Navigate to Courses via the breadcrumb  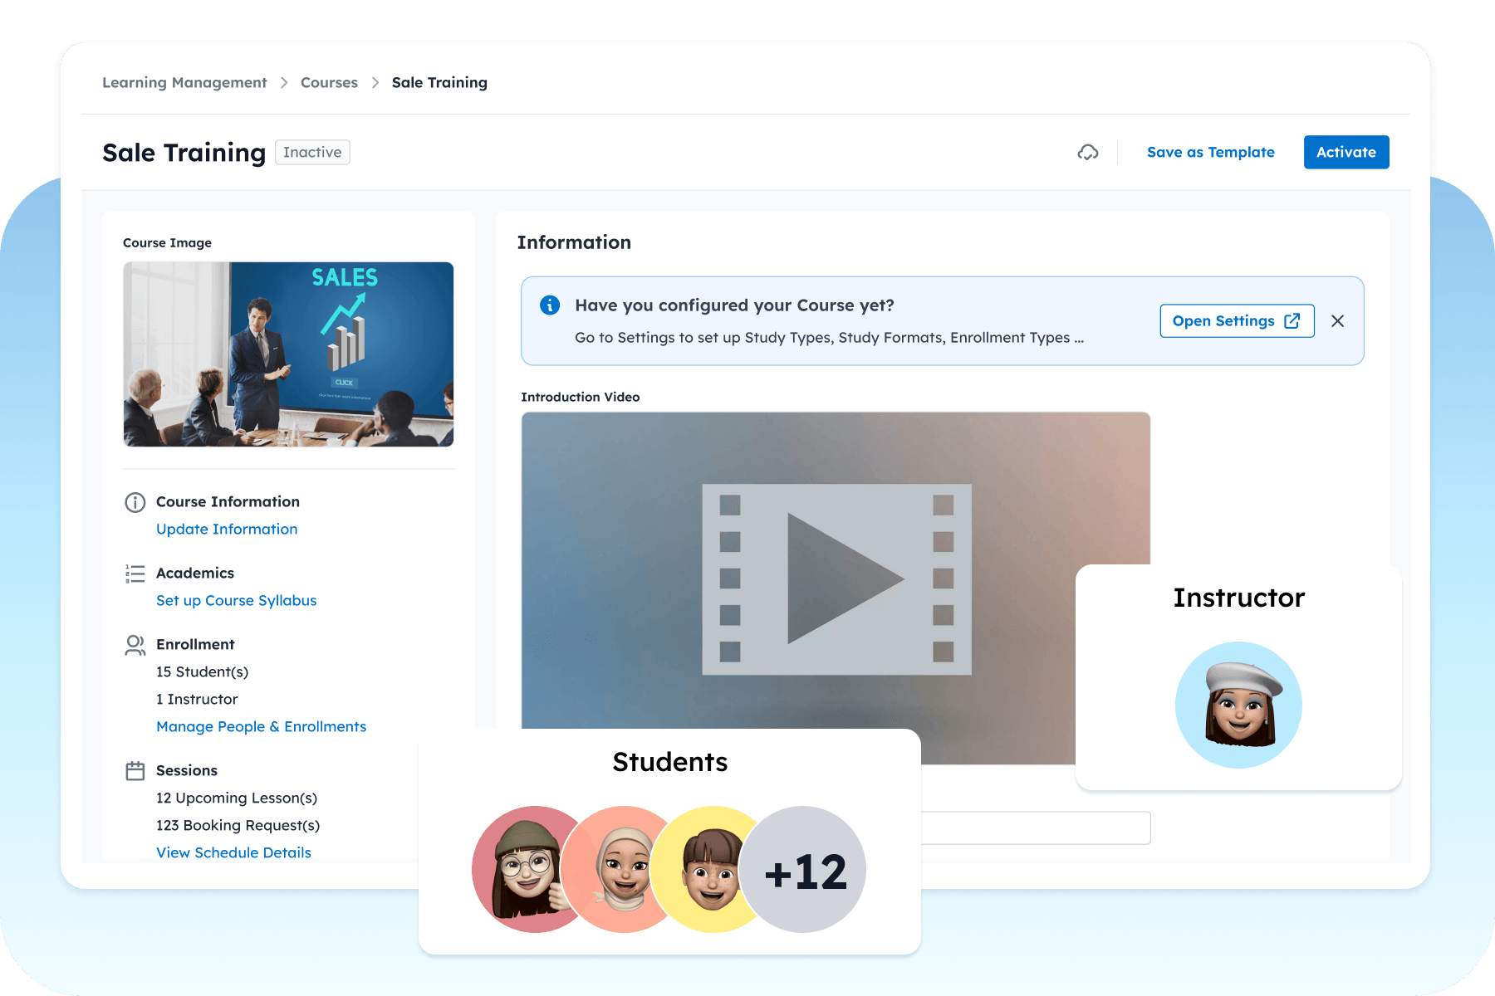pos(329,82)
